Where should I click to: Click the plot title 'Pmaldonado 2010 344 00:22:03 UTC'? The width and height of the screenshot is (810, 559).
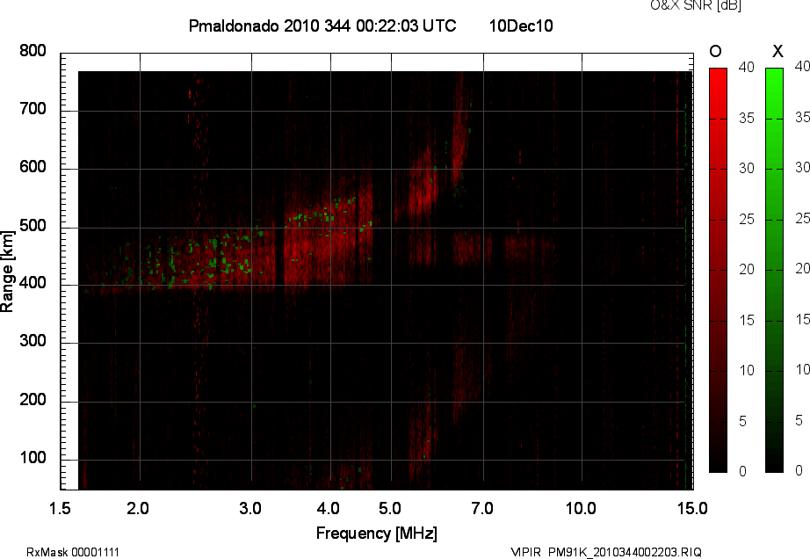pyautogui.click(x=322, y=25)
